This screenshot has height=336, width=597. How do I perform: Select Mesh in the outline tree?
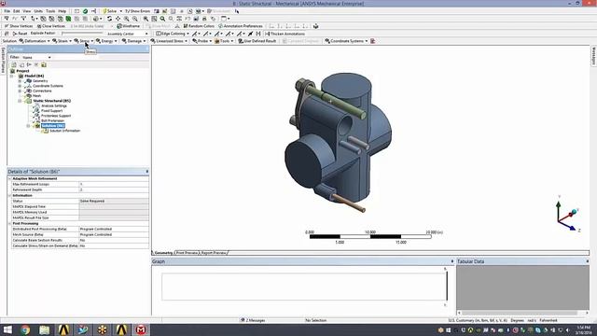coord(36,95)
